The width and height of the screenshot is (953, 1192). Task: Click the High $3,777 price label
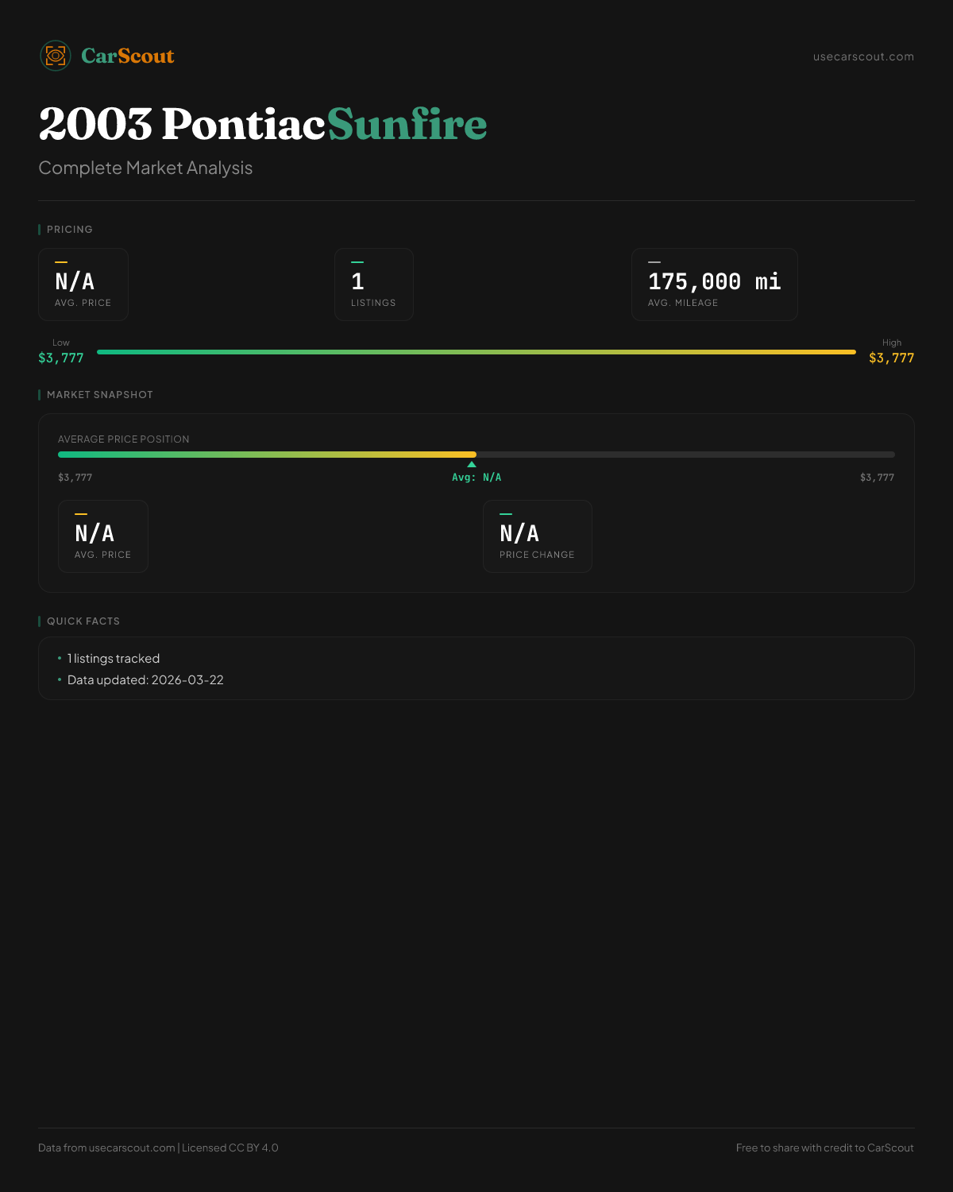pos(891,358)
